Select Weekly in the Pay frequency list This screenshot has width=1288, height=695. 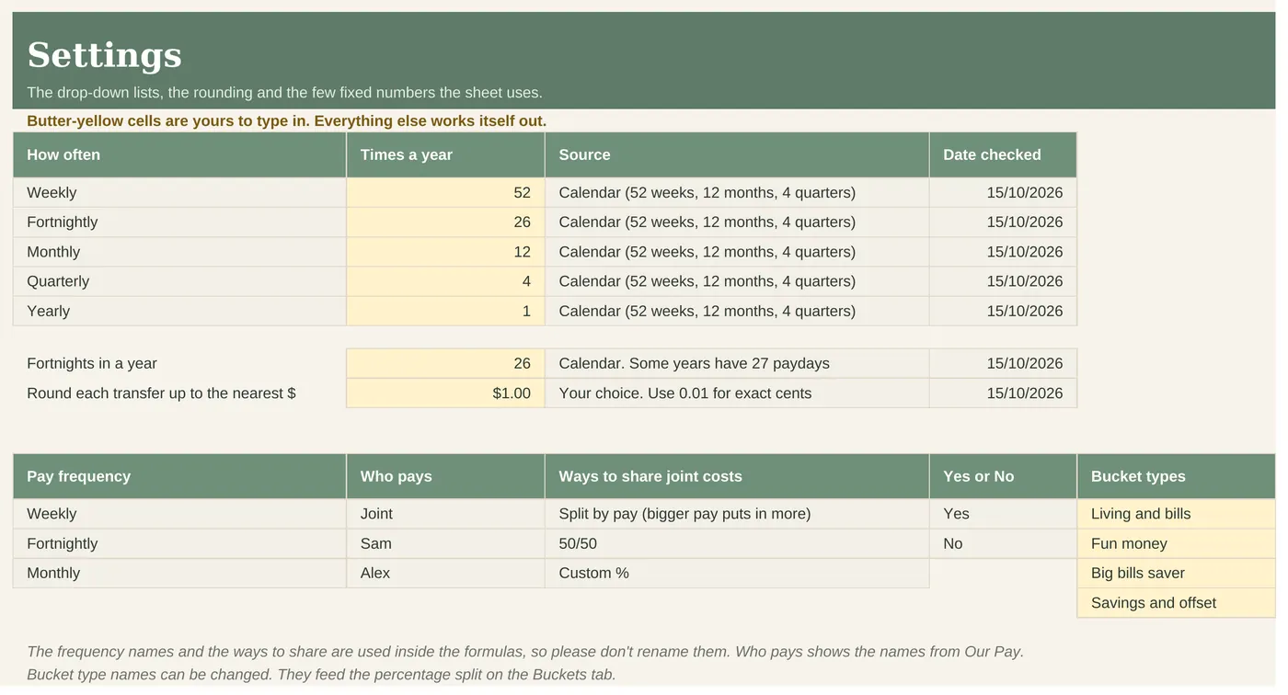point(179,514)
